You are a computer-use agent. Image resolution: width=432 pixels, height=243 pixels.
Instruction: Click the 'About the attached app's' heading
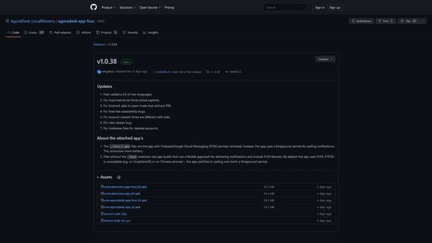pyautogui.click(x=120, y=138)
